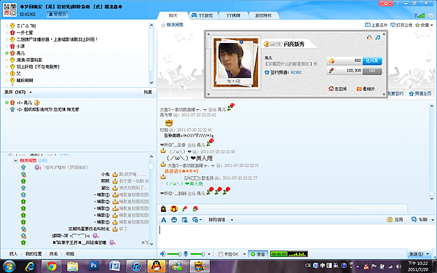This screenshot has width=437, height=273.
Task: Click the channel logo at top-left
Action: pos(9,9)
